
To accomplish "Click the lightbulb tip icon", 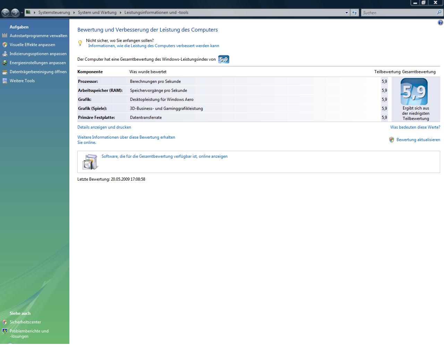I will click(80, 43).
